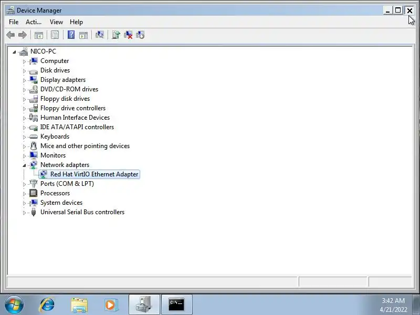Expand Ports (COM & LPT) arrow
Image resolution: width=420 pixels, height=315 pixels.
[24, 184]
